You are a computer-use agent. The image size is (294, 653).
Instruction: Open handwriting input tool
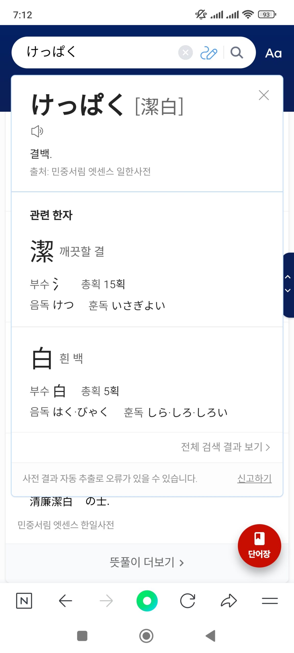point(209,53)
